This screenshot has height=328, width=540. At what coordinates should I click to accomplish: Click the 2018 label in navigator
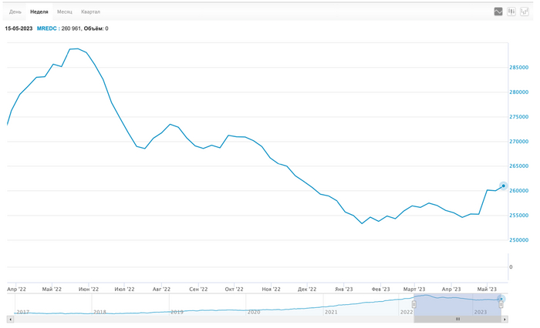pos(100,312)
